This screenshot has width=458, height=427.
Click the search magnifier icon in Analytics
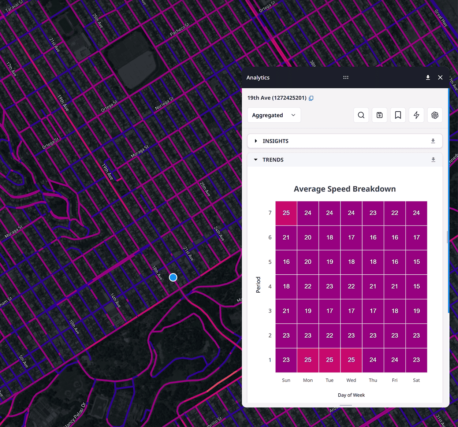click(361, 115)
